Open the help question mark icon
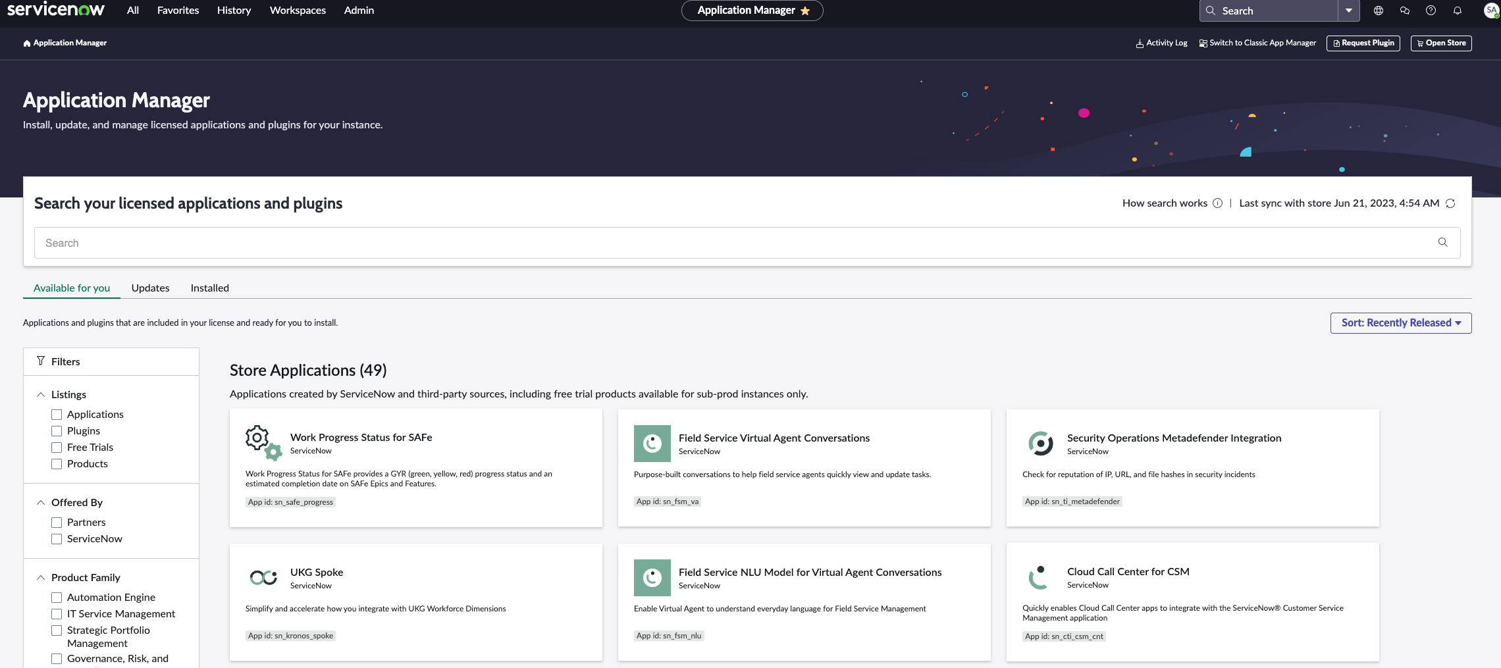The image size is (1501, 668). (1431, 11)
